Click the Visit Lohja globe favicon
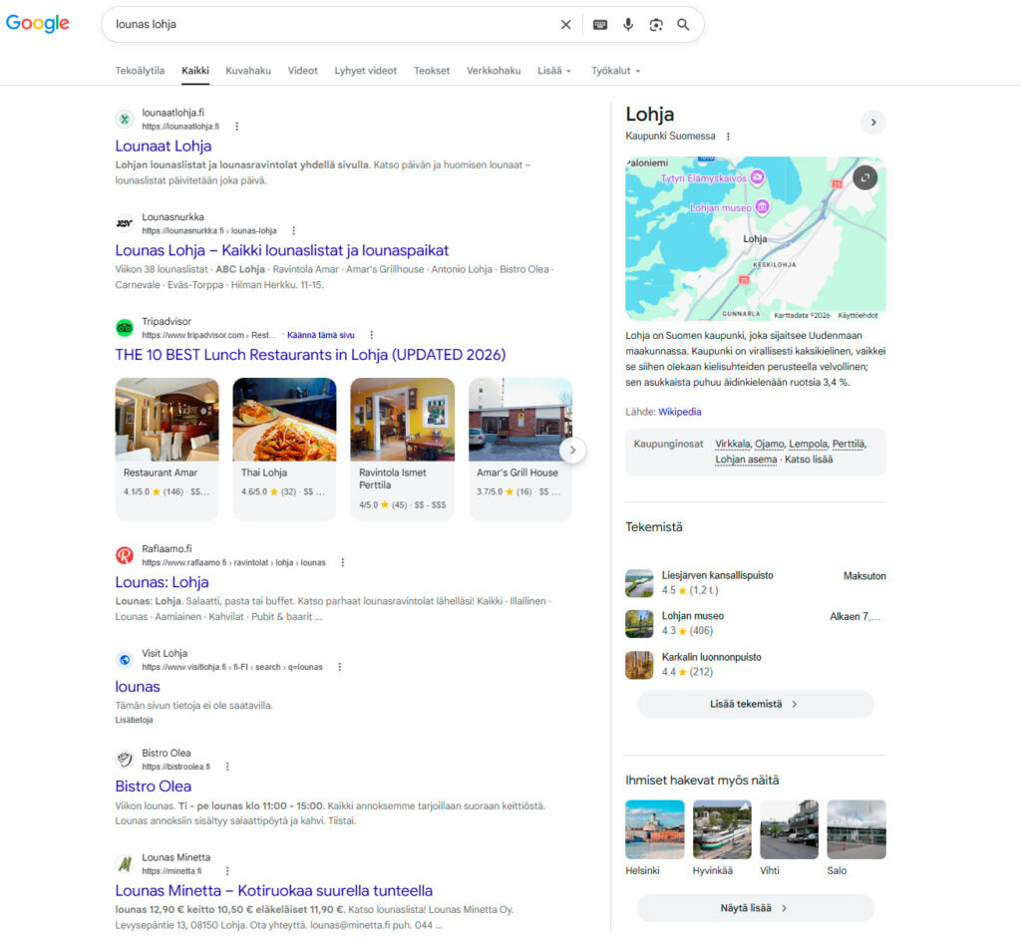1021x941 pixels. [x=125, y=659]
